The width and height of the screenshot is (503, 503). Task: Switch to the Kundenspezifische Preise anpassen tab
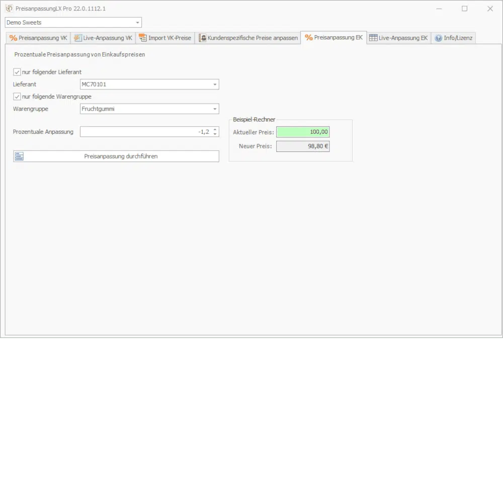(252, 38)
